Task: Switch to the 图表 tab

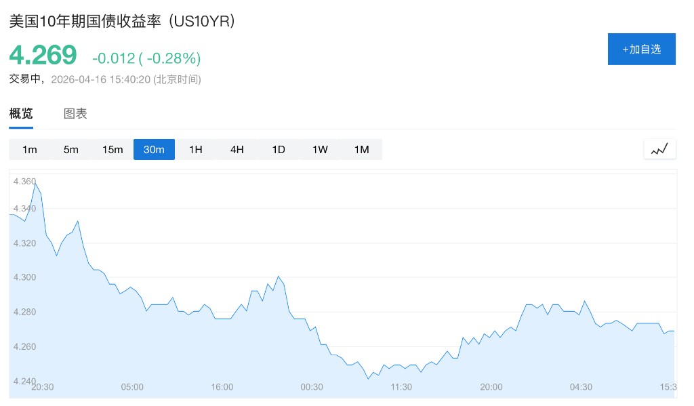Action: pos(75,114)
